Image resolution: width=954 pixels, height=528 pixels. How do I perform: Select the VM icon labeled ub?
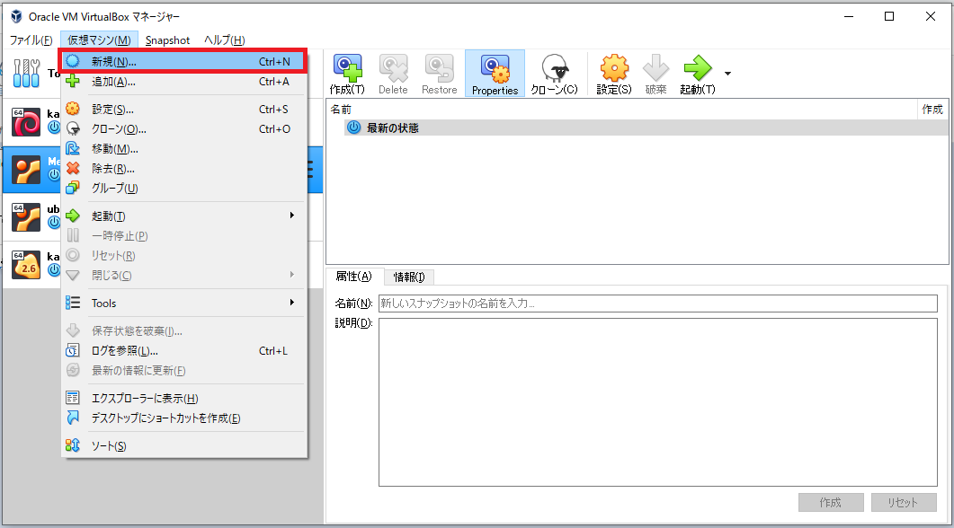(26, 217)
